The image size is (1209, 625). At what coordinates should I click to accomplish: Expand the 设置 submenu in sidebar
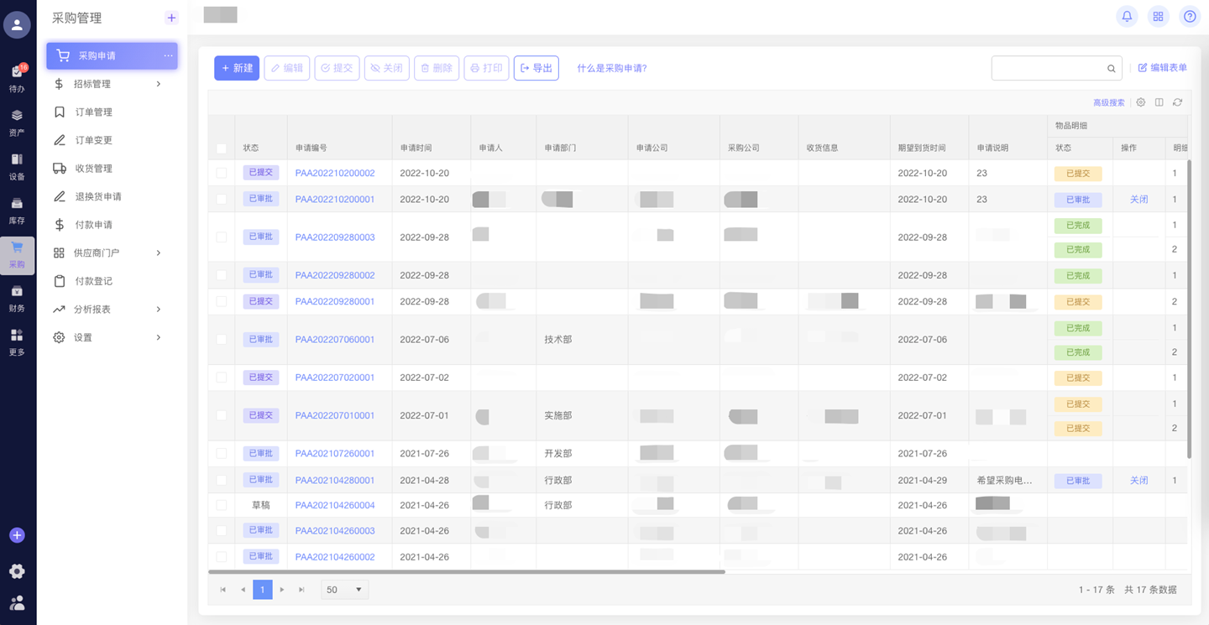(x=159, y=337)
